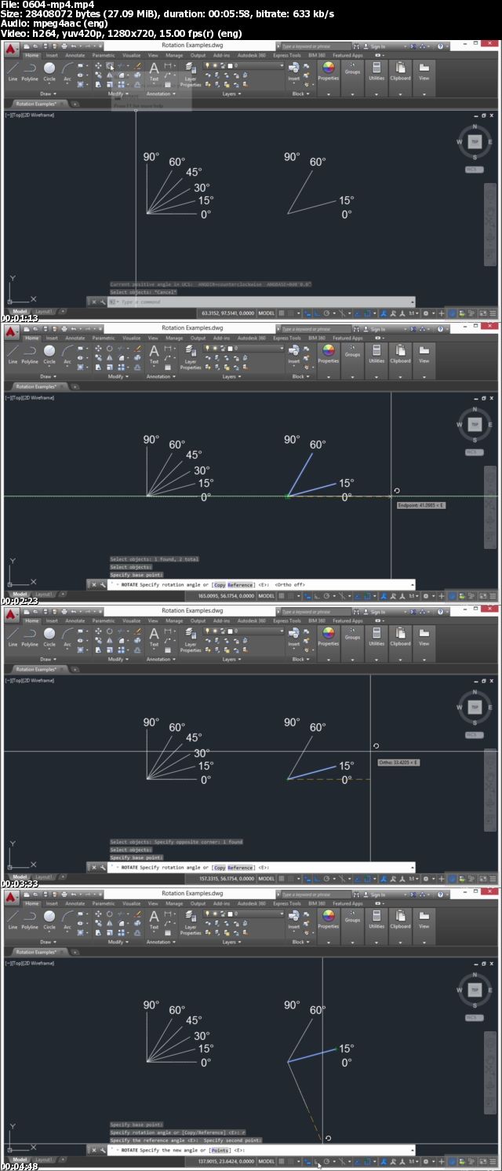The height and width of the screenshot is (1171, 502).
Task: Toggle the MODEL space button in the 00:04:48 frame
Action: [x=267, y=1161]
